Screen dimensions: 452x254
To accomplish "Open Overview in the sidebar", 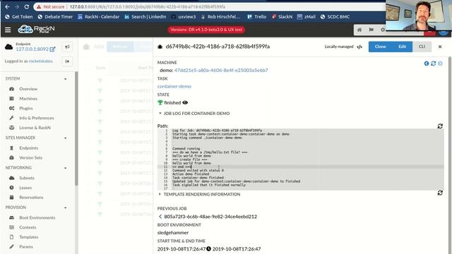I will [x=28, y=89].
